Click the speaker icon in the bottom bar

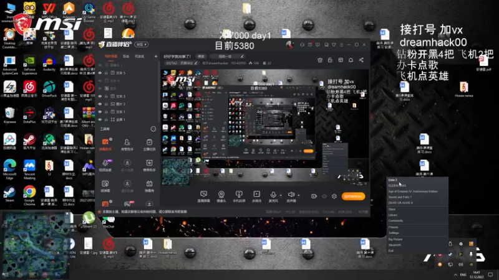click(291, 195)
